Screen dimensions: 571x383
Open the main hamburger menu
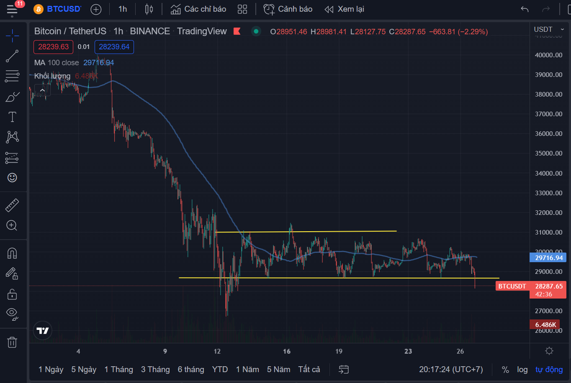pyautogui.click(x=12, y=9)
